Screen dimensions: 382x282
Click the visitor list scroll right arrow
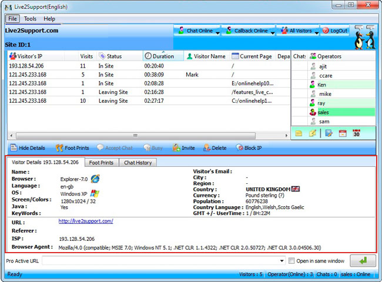[x=287, y=135]
